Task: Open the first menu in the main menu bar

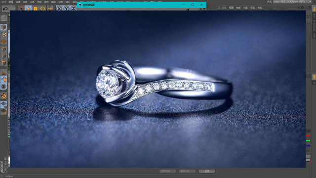Action: pyautogui.click(x=3, y=2)
